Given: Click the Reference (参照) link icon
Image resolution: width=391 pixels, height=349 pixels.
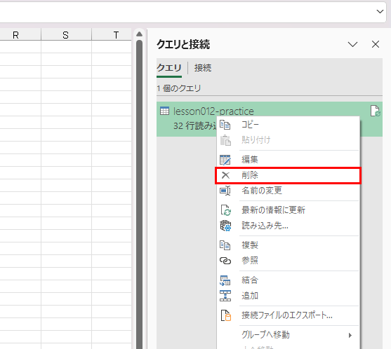Looking at the screenshot, I should coord(225,261).
